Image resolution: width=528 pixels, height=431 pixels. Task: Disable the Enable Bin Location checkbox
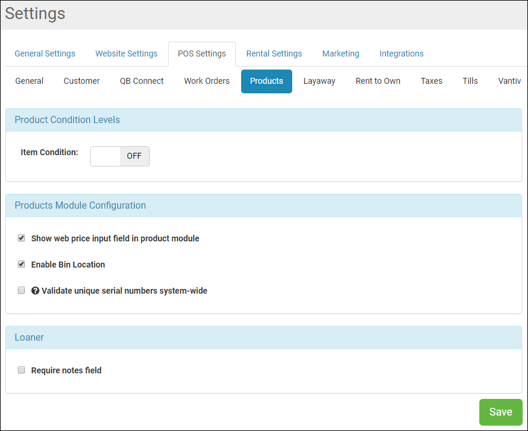(21, 264)
